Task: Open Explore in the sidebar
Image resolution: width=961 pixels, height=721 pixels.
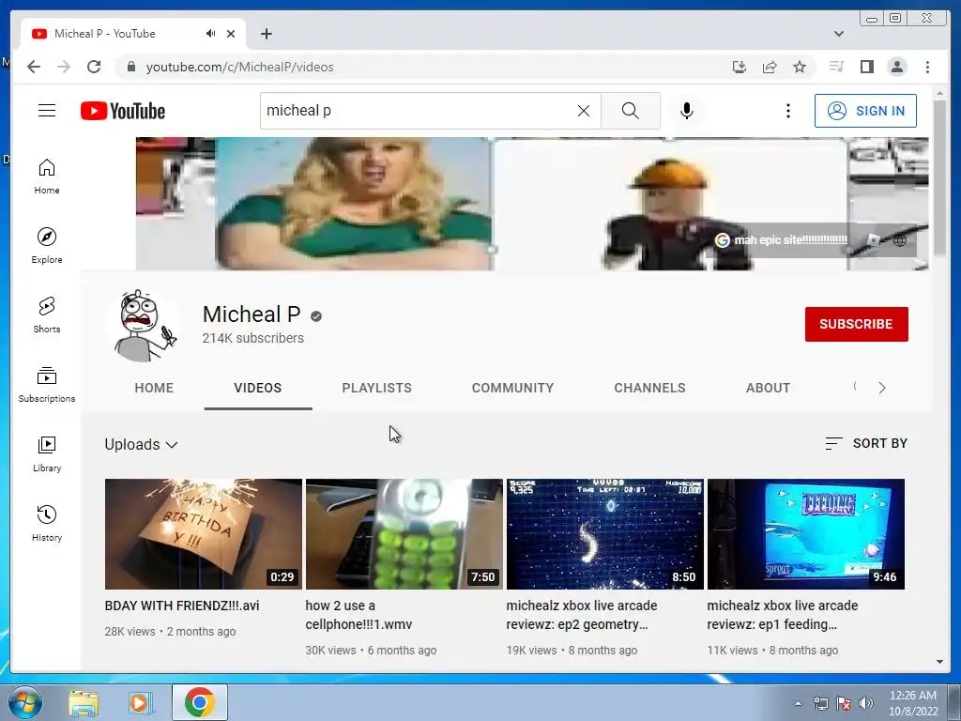Action: tap(47, 246)
